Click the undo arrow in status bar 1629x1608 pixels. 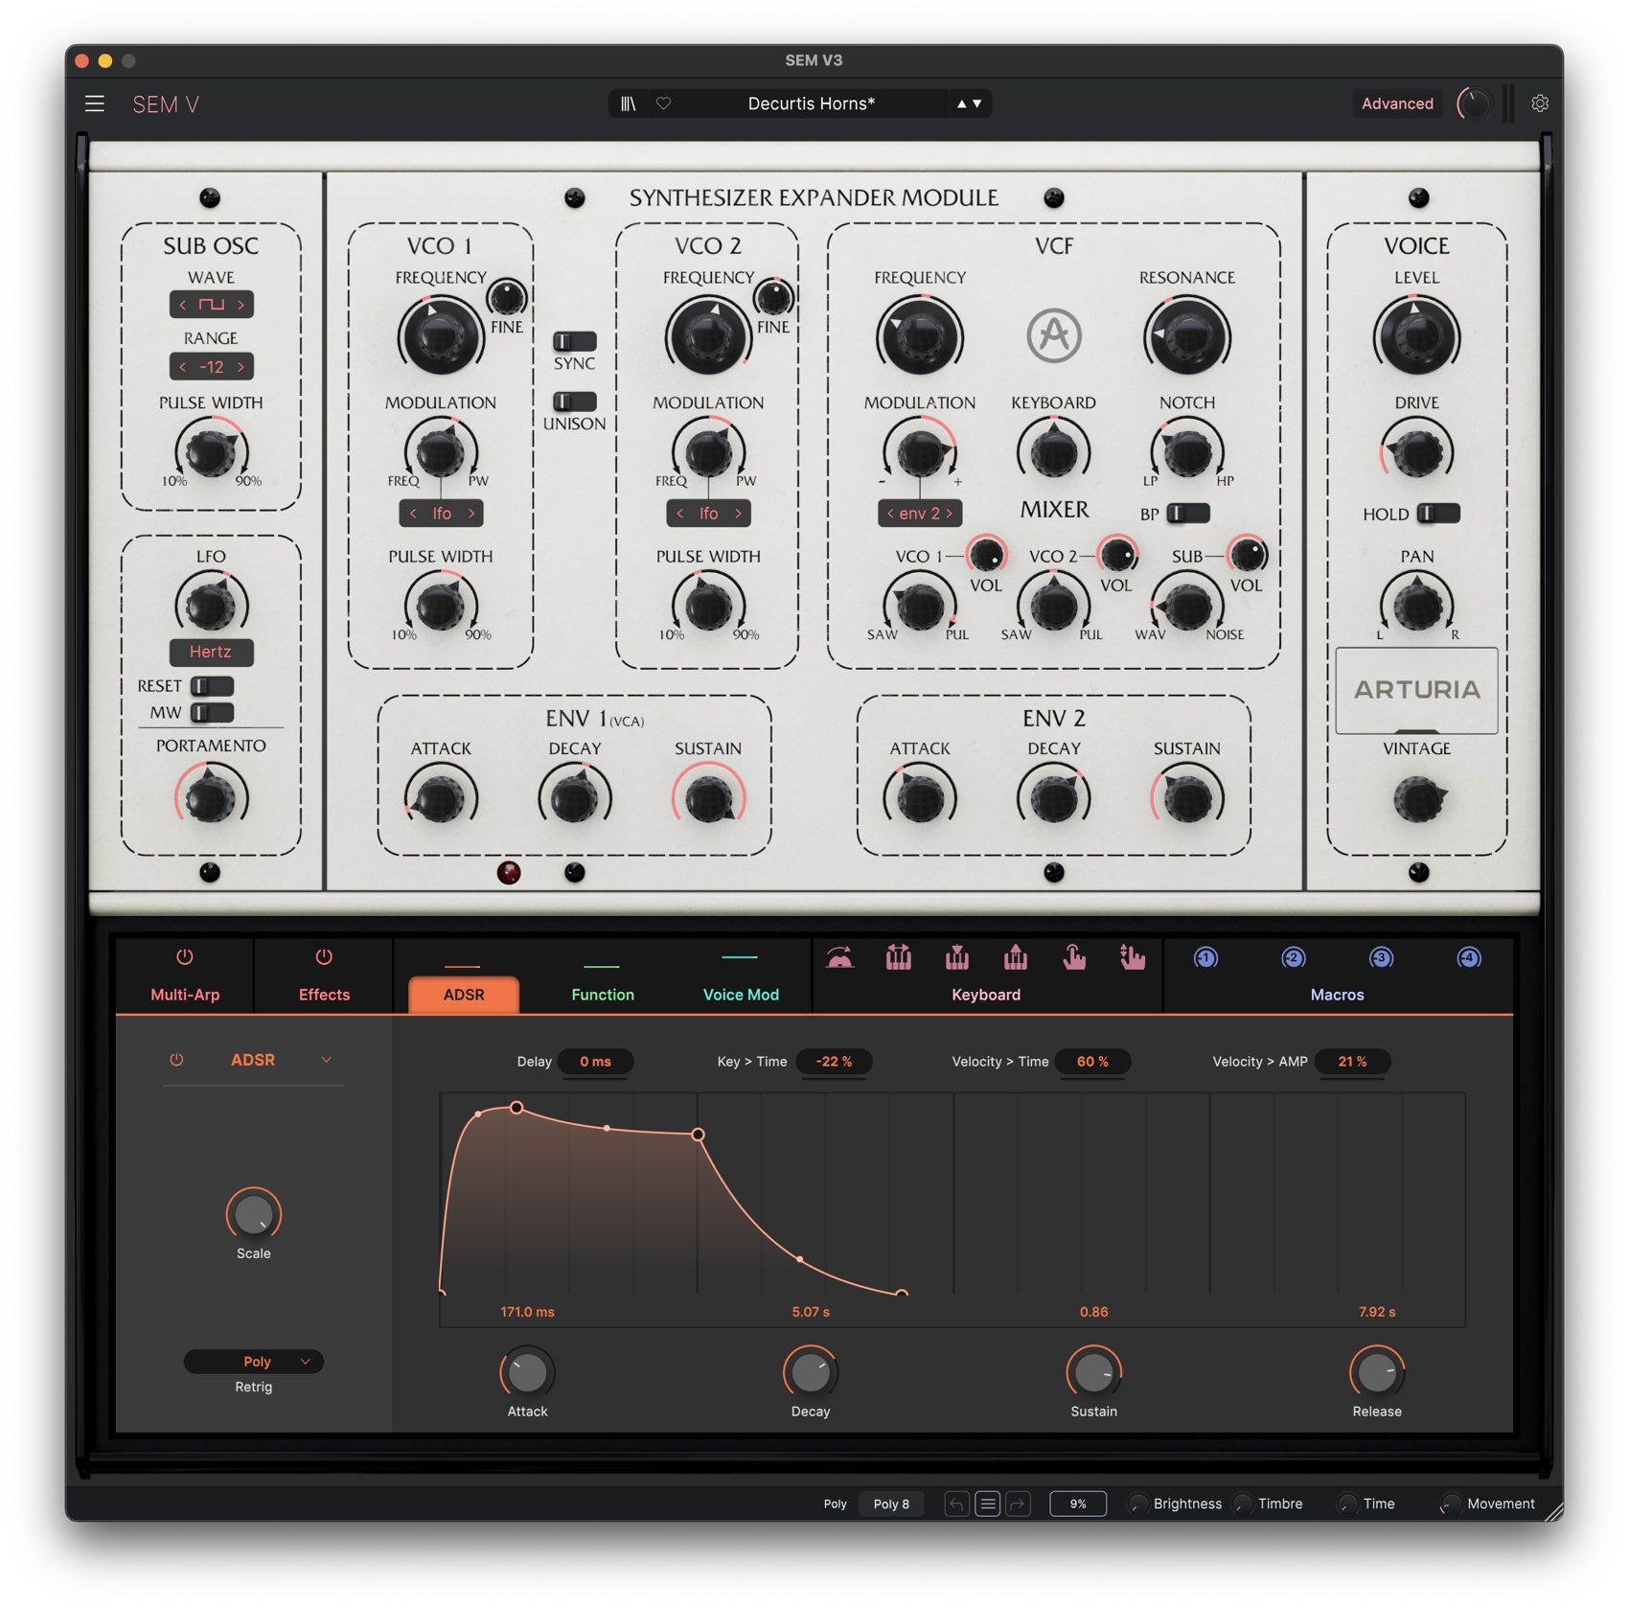[x=955, y=1504]
